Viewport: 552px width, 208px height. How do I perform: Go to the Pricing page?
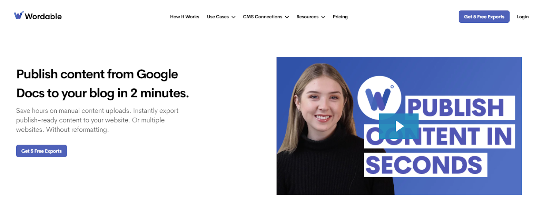[340, 17]
